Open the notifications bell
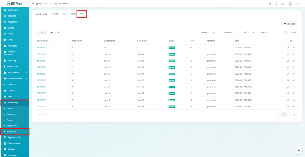 click(276, 4)
